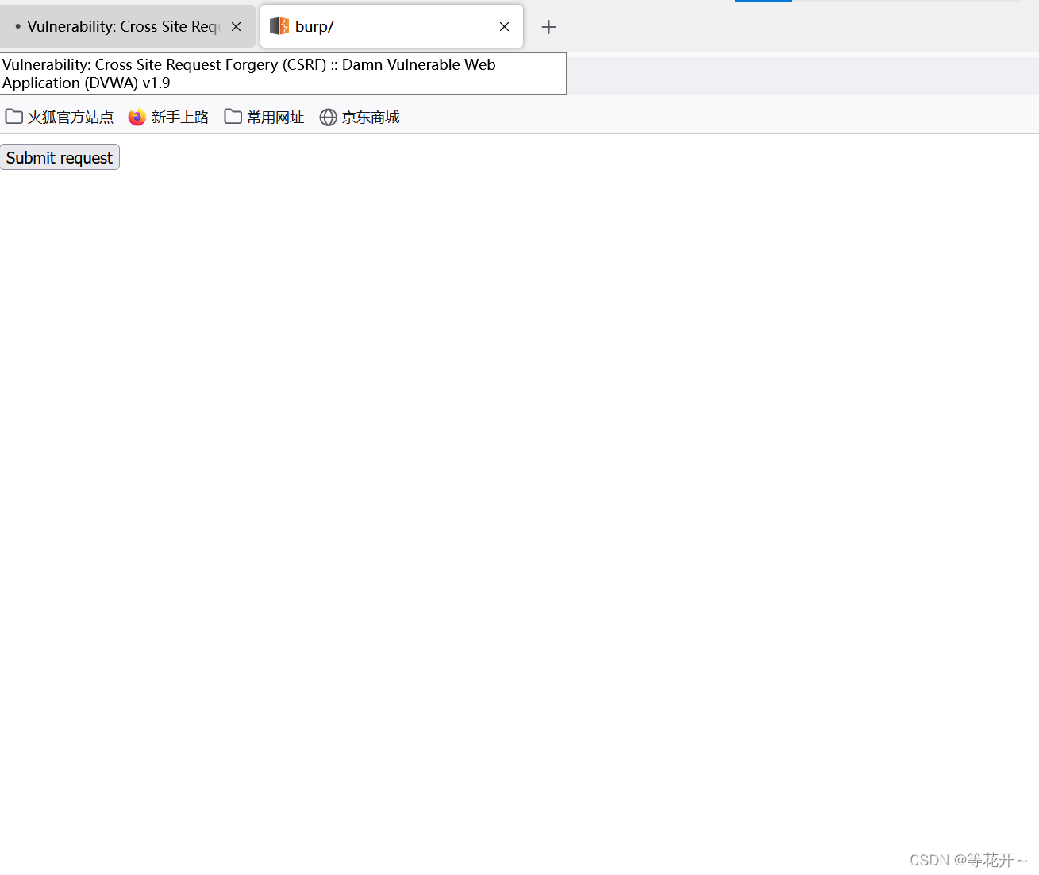Click the Submit request button

pos(60,157)
